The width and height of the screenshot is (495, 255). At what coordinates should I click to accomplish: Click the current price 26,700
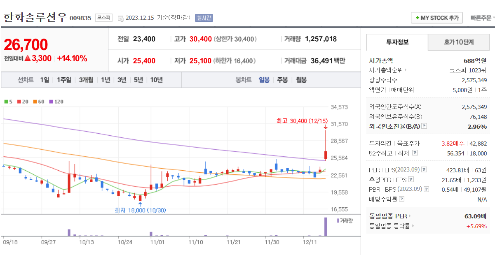coord(26,44)
